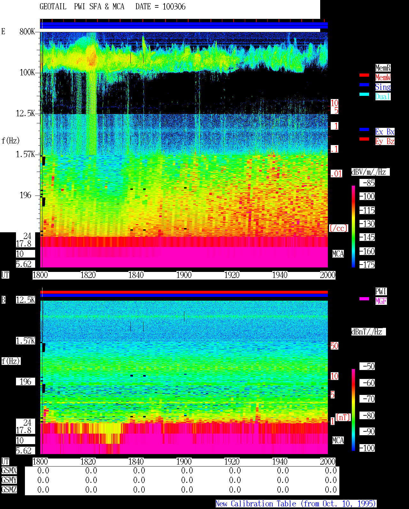Click the -115 color scale value
409x509 pixels.
click(x=367, y=210)
